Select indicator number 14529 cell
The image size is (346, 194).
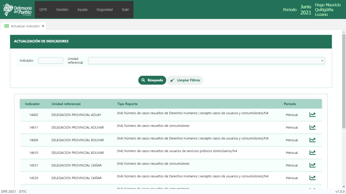34,178
